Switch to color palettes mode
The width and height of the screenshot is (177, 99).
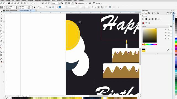[149, 23]
